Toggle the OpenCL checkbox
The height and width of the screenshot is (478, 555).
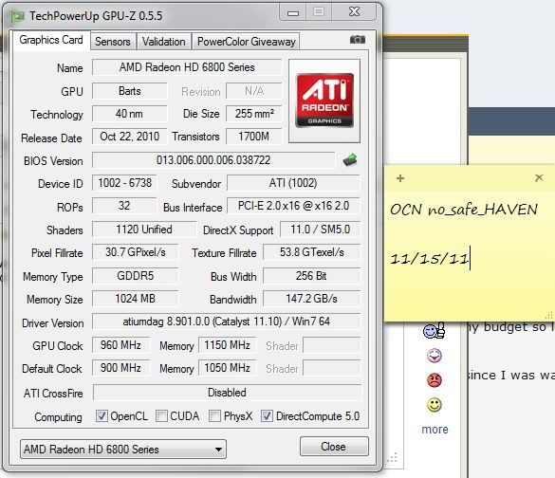click(x=102, y=415)
